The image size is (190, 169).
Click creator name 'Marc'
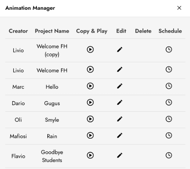(18, 87)
